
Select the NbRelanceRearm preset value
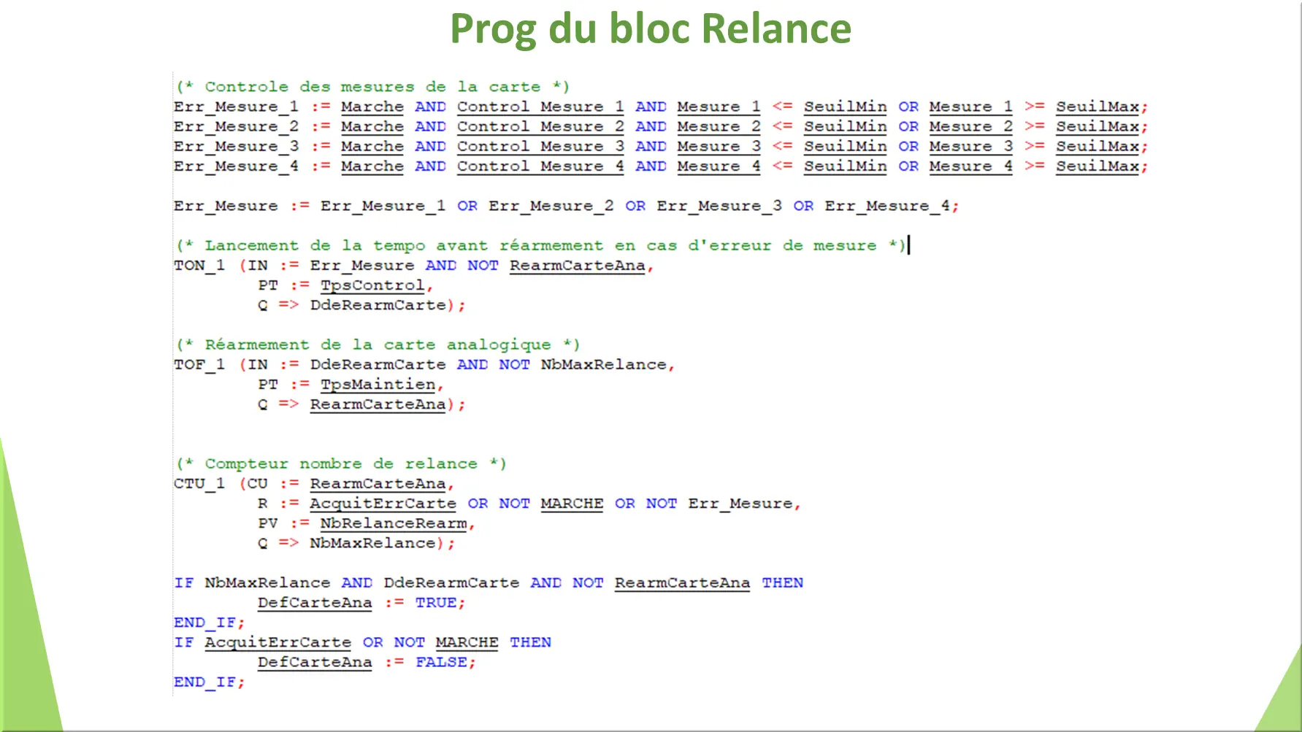pyautogui.click(x=395, y=523)
